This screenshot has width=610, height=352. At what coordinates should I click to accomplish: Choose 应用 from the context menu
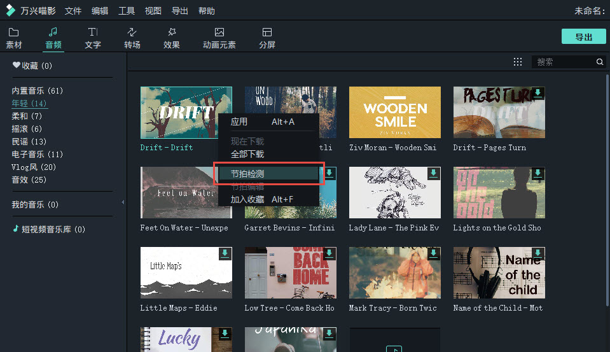tap(239, 122)
